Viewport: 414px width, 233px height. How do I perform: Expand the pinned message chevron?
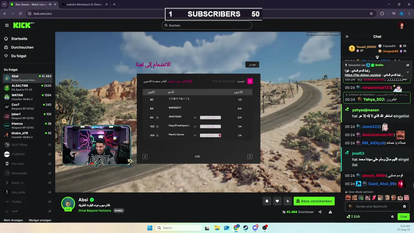tap(408, 72)
